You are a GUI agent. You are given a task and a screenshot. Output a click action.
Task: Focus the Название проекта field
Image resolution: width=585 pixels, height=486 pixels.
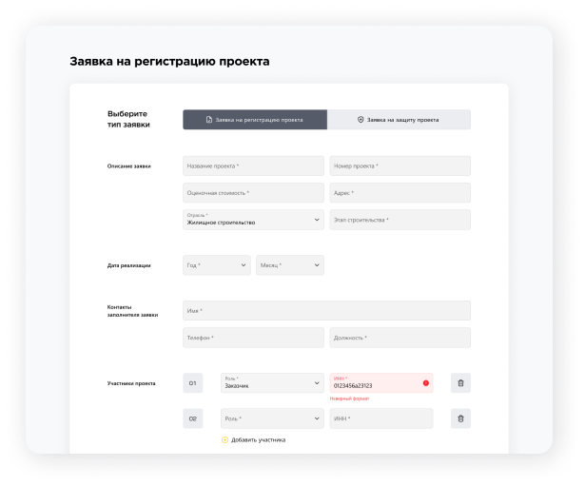pos(253,166)
